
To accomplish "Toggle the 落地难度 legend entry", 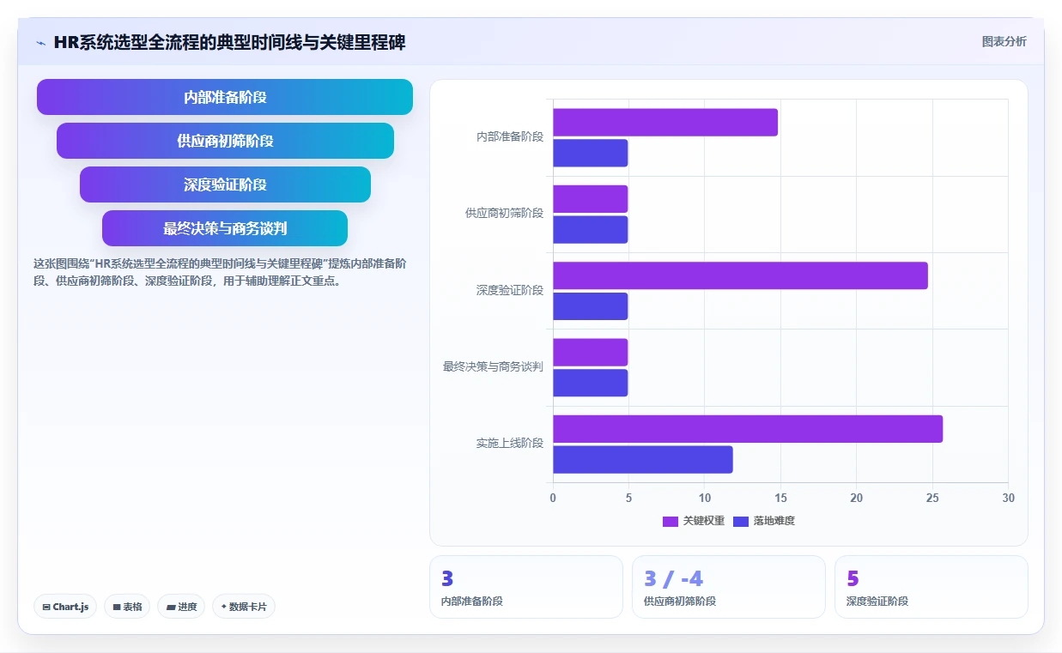I will 764,521.
